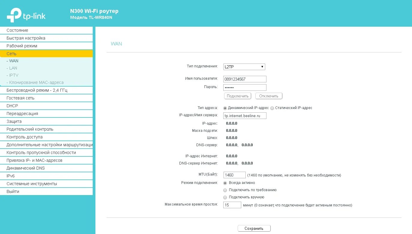Open the Тип подключения L2TP dropdown
Image resolution: width=412 pixels, height=234 pixels.
pos(244,67)
